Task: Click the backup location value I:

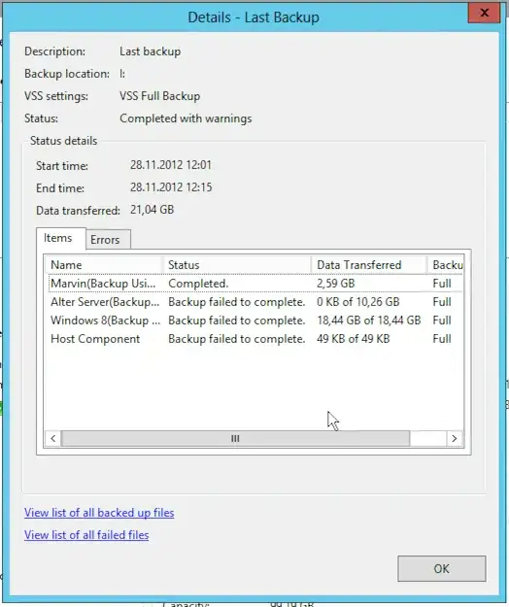Action: pos(122,74)
